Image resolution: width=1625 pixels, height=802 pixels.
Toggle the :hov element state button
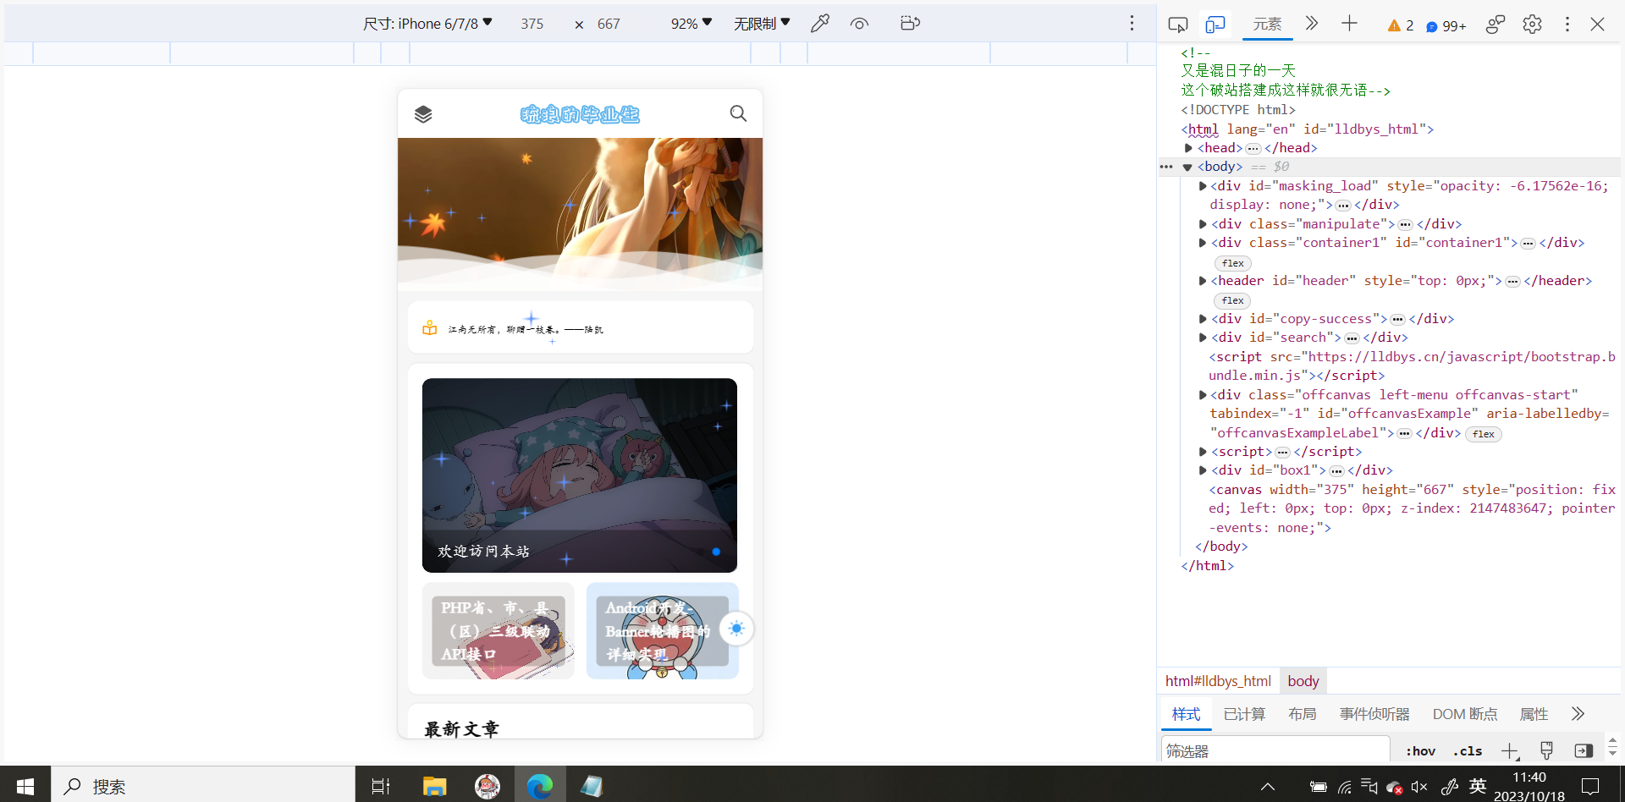pyautogui.click(x=1420, y=750)
